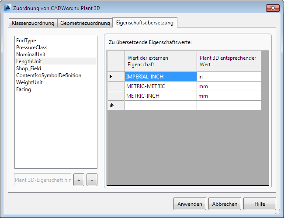Add property with the plus button
The image size is (284, 218).
[x=79, y=180]
